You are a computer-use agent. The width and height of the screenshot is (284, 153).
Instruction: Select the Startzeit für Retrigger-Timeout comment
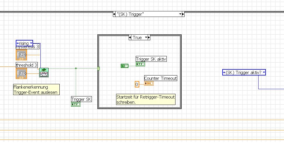point(146,99)
